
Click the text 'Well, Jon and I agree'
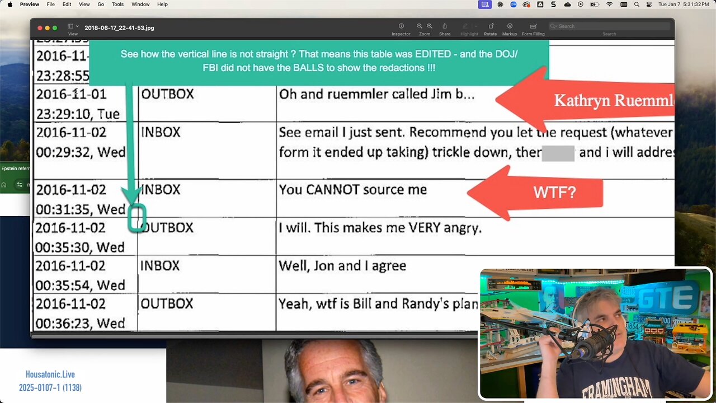(342, 266)
